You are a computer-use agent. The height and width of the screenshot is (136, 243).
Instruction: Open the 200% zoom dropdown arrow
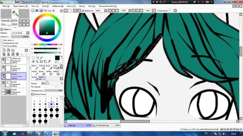(x=106, y=11)
